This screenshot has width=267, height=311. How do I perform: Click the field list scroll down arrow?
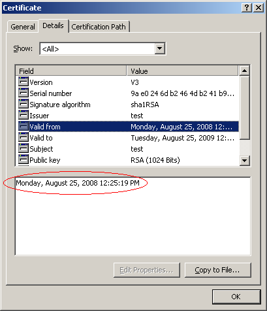point(245,161)
